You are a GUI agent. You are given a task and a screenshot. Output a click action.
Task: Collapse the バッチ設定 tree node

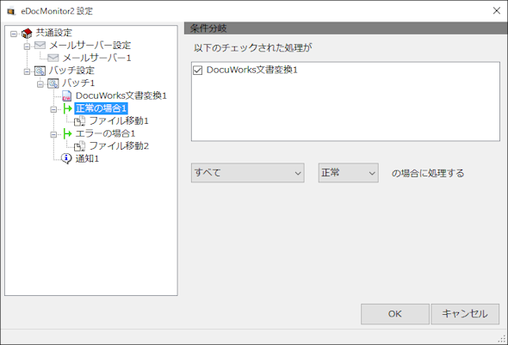(x=27, y=71)
